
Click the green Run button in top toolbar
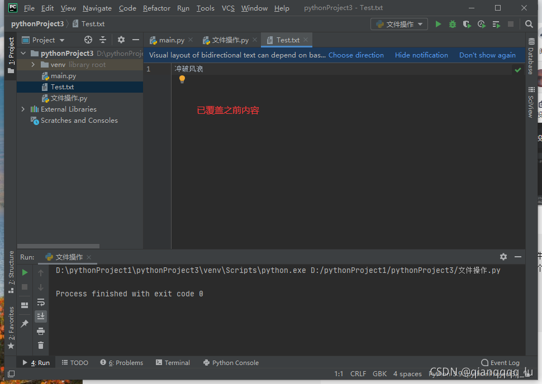tap(438, 24)
